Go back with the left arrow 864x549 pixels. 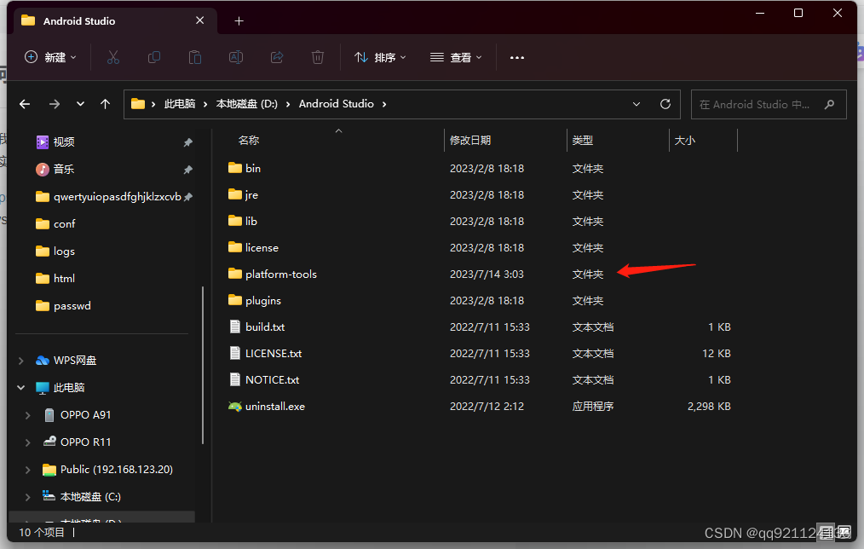pyautogui.click(x=25, y=104)
